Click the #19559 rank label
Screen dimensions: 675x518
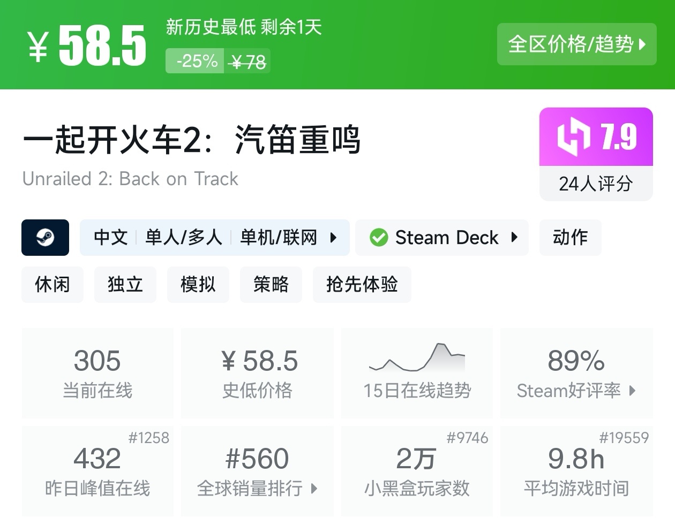tap(624, 438)
